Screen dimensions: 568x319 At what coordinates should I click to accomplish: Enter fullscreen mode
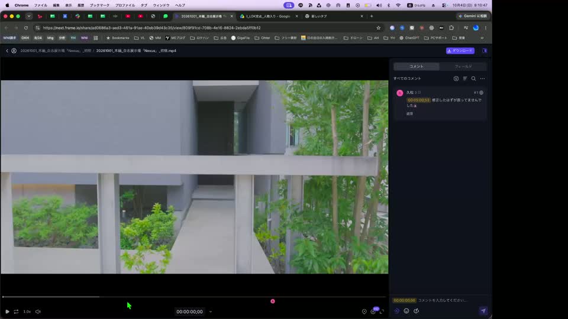pos(382,311)
